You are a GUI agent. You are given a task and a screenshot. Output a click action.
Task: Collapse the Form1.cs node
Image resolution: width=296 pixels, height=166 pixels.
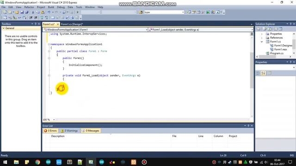point(262,42)
